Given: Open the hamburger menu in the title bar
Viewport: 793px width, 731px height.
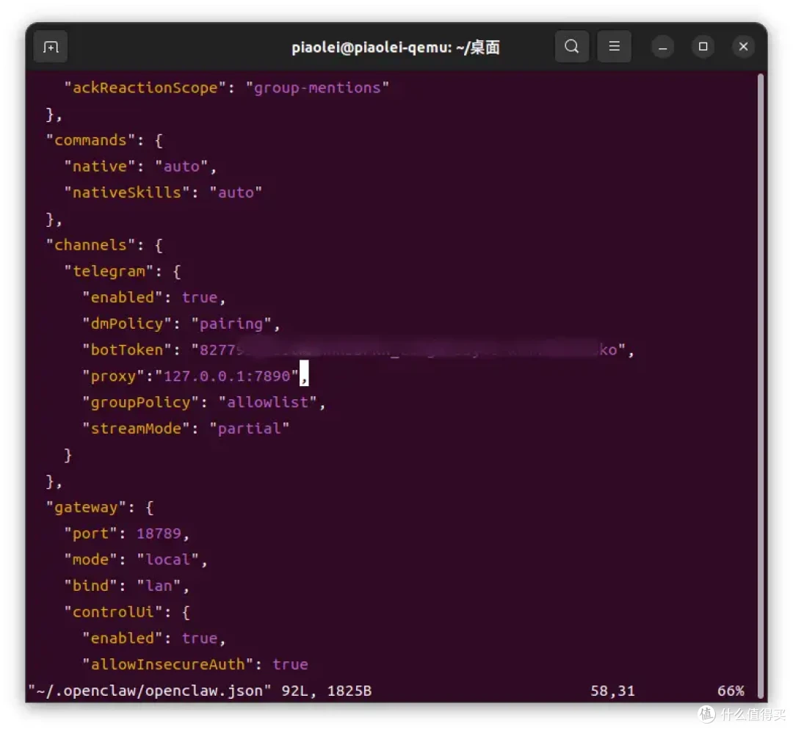Looking at the screenshot, I should pyautogui.click(x=615, y=47).
